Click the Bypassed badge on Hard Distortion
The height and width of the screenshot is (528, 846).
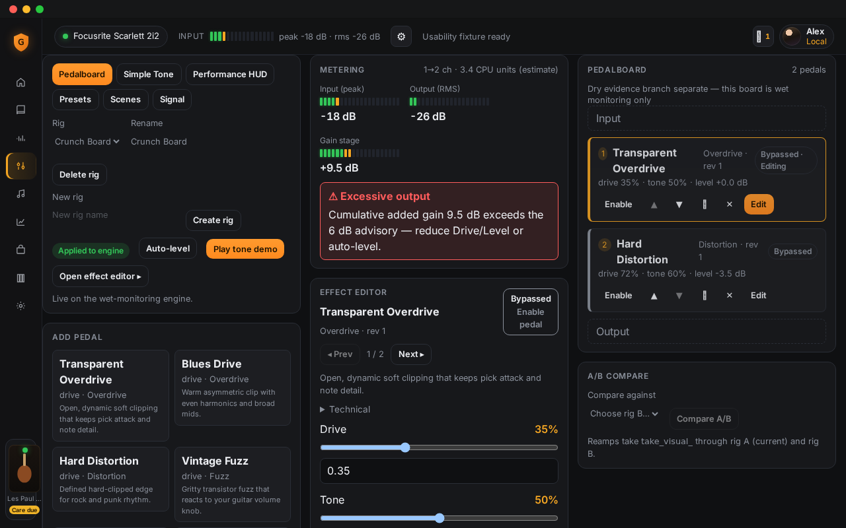tap(792, 251)
